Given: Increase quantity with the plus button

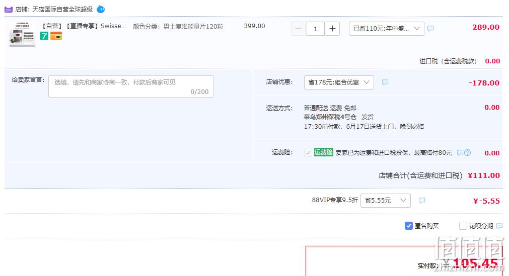Looking at the screenshot, I should point(332,29).
